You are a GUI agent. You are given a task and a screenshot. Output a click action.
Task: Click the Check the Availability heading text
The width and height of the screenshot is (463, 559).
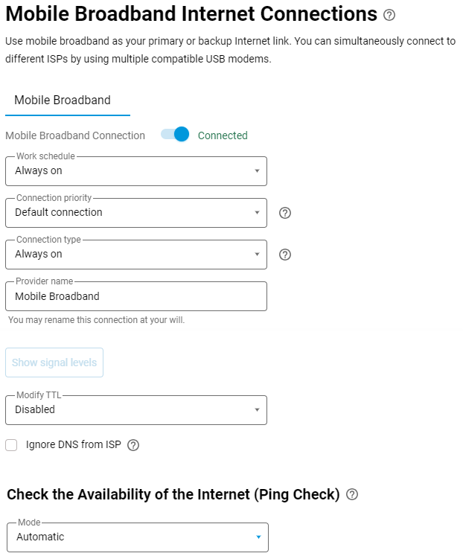click(173, 494)
